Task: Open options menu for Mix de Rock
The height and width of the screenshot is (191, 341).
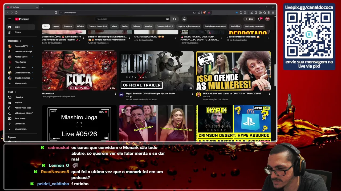Action: click(115, 94)
